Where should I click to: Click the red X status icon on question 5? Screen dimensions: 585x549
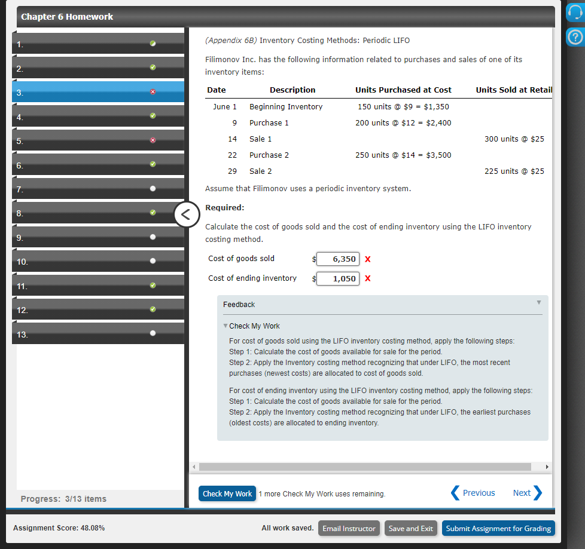153,140
